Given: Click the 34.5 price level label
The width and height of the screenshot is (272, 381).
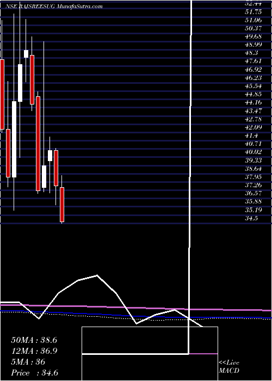Looking at the screenshot, I should click(x=251, y=218).
